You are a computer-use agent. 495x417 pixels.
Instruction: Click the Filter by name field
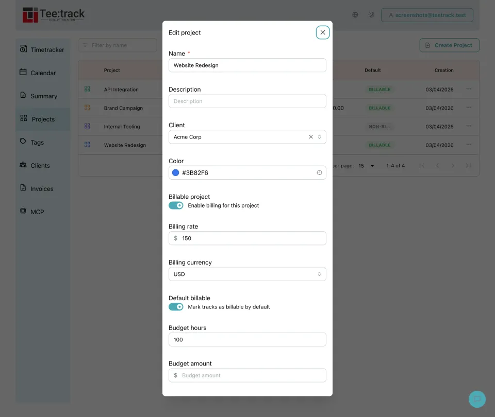click(118, 45)
